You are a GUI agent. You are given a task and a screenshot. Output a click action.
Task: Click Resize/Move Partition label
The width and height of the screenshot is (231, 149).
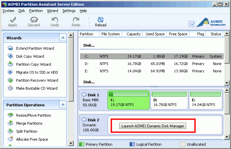[33, 115]
